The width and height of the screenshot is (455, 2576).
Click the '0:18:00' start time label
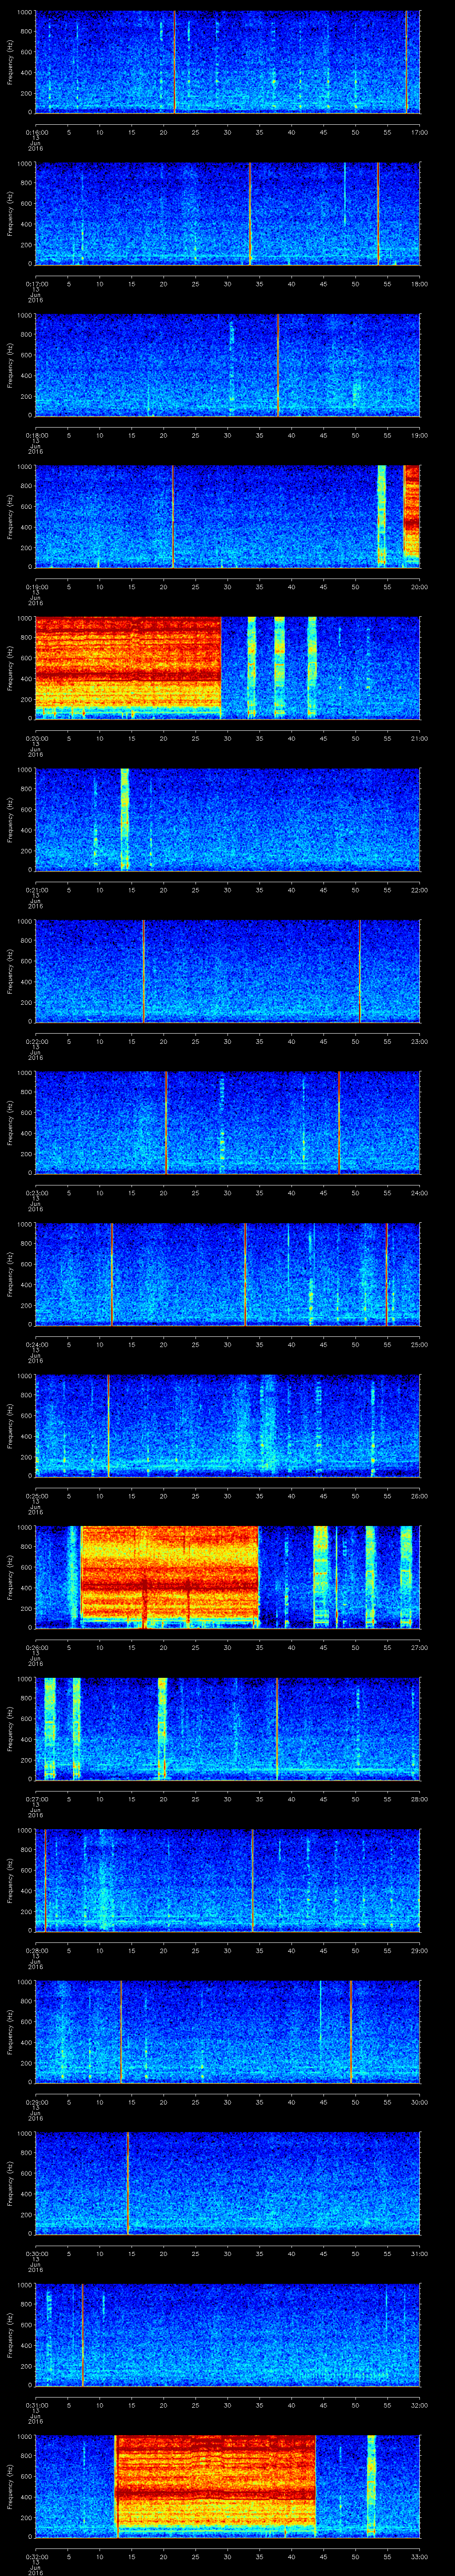click(x=36, y=435)
